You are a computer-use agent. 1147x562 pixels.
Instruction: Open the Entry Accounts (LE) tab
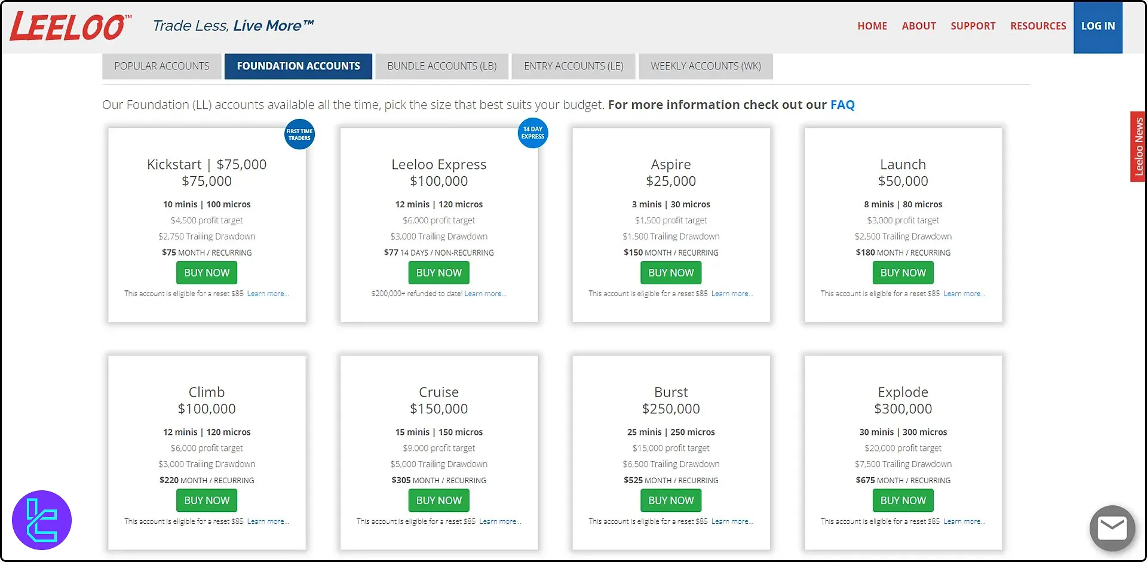(573, 66)
